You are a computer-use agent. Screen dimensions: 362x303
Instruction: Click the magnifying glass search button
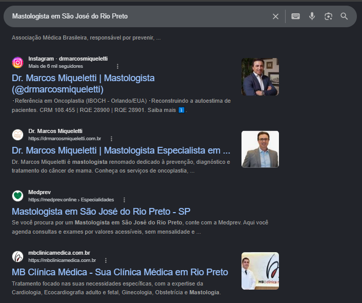tap(344, 16)
